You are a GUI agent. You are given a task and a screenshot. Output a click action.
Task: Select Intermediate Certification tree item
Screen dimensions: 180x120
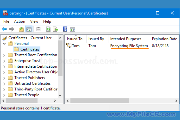click(36, 66)
